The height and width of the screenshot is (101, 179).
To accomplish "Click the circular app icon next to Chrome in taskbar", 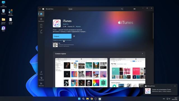I will click(96, 99).
